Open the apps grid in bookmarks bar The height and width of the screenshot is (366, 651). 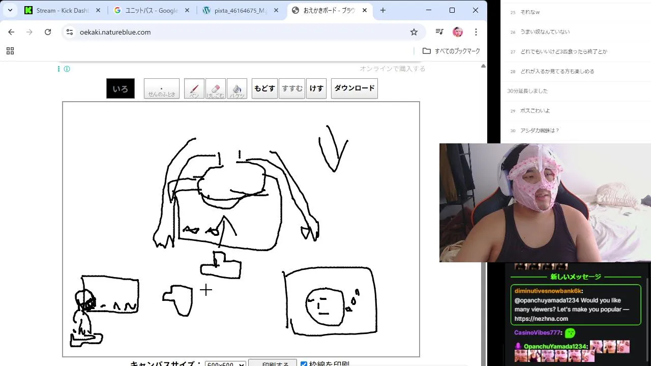tap(10, 51)
